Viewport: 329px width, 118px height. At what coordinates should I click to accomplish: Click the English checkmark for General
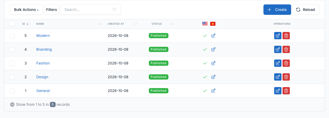pyautogui.click(x=205, y=91)
